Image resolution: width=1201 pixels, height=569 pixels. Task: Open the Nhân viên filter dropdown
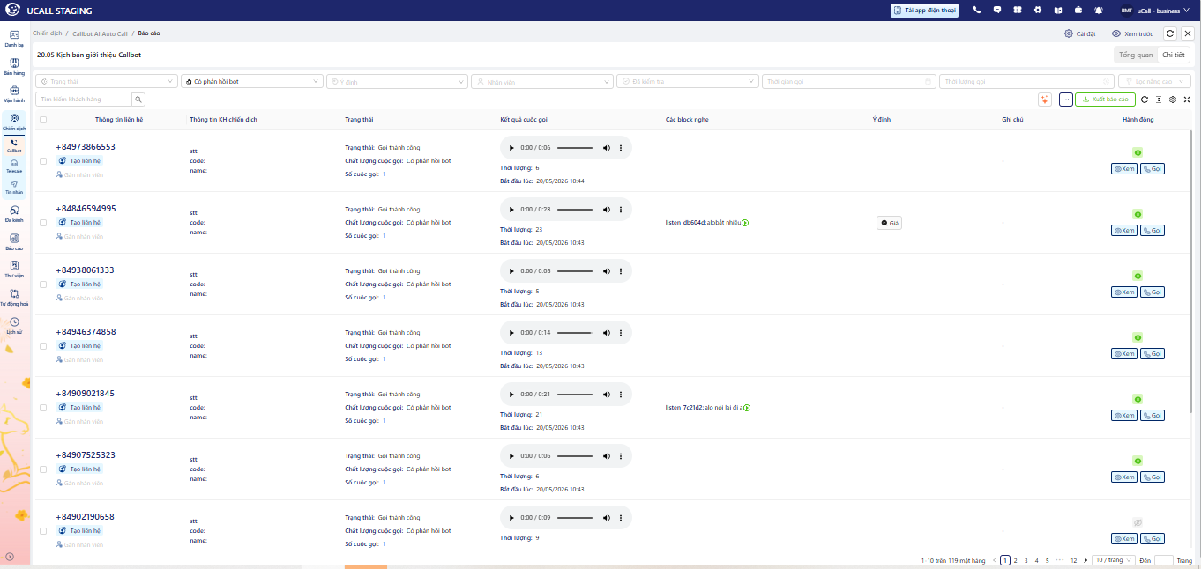point(542,81)
